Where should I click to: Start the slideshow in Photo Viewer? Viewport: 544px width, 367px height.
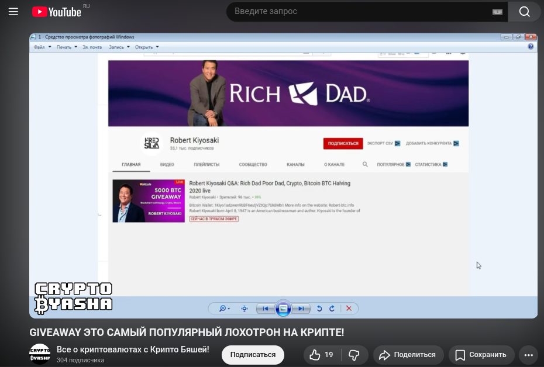[x=283, y=308]
